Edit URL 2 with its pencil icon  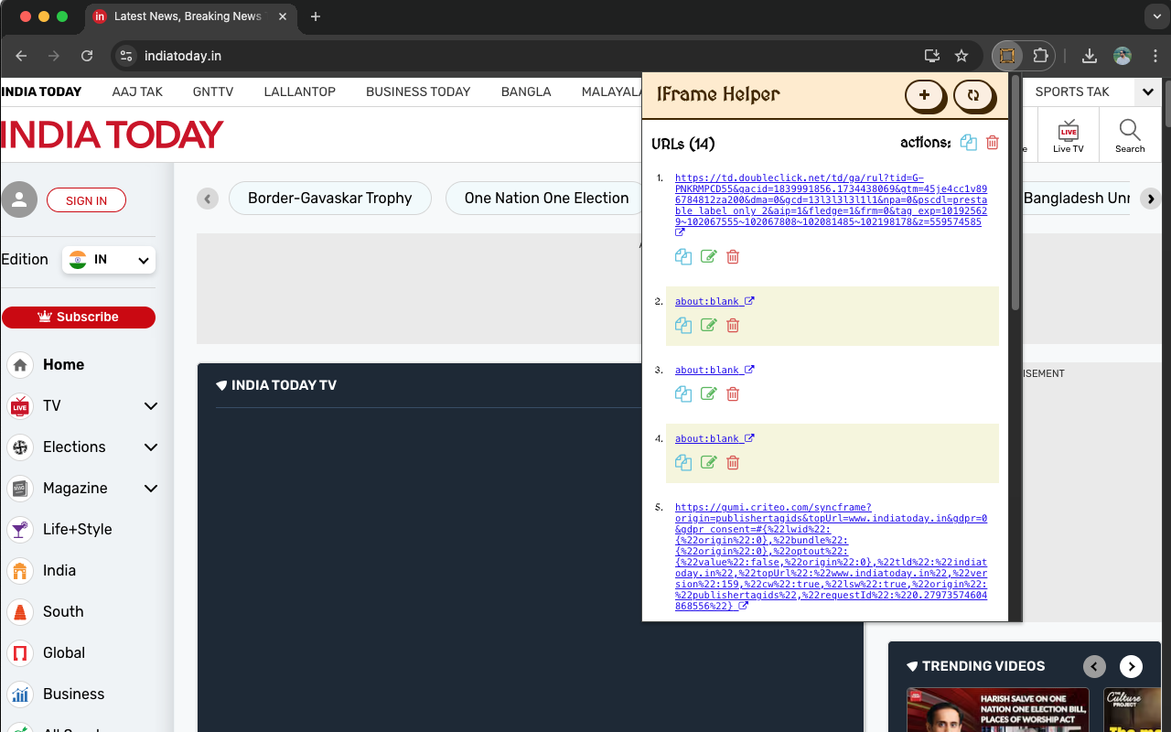pyautogui.click(x=708, y=325)
